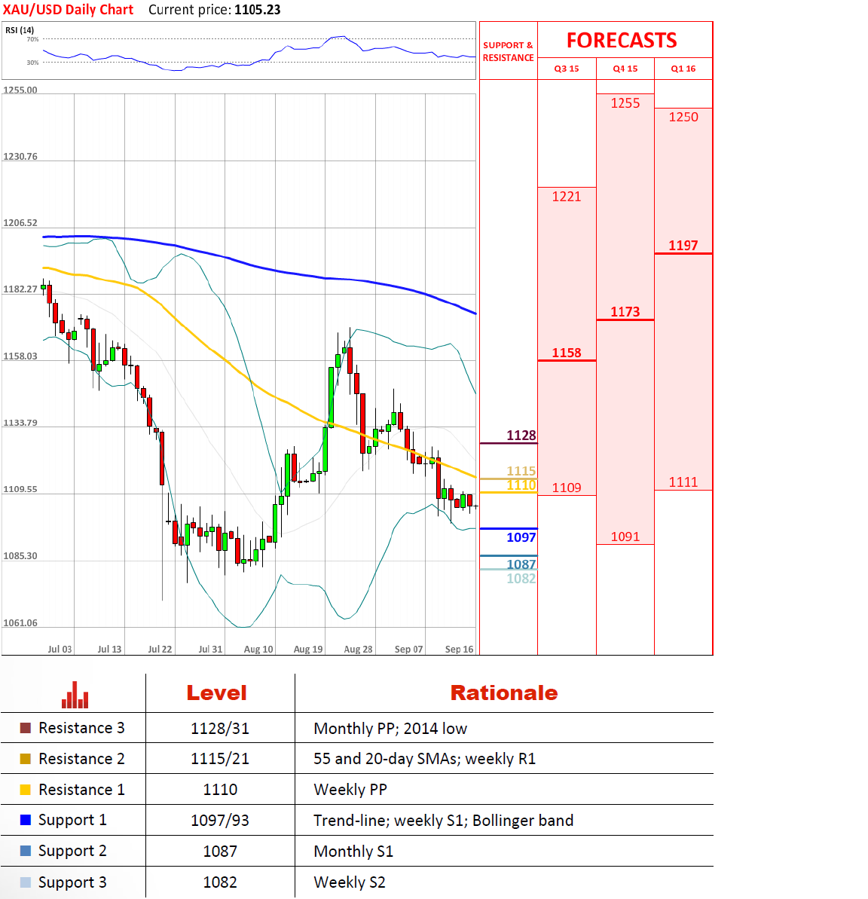Click the level cell '1097/93'
The width and height of the screenshot is (868, 899).
(x=220, y=821)
